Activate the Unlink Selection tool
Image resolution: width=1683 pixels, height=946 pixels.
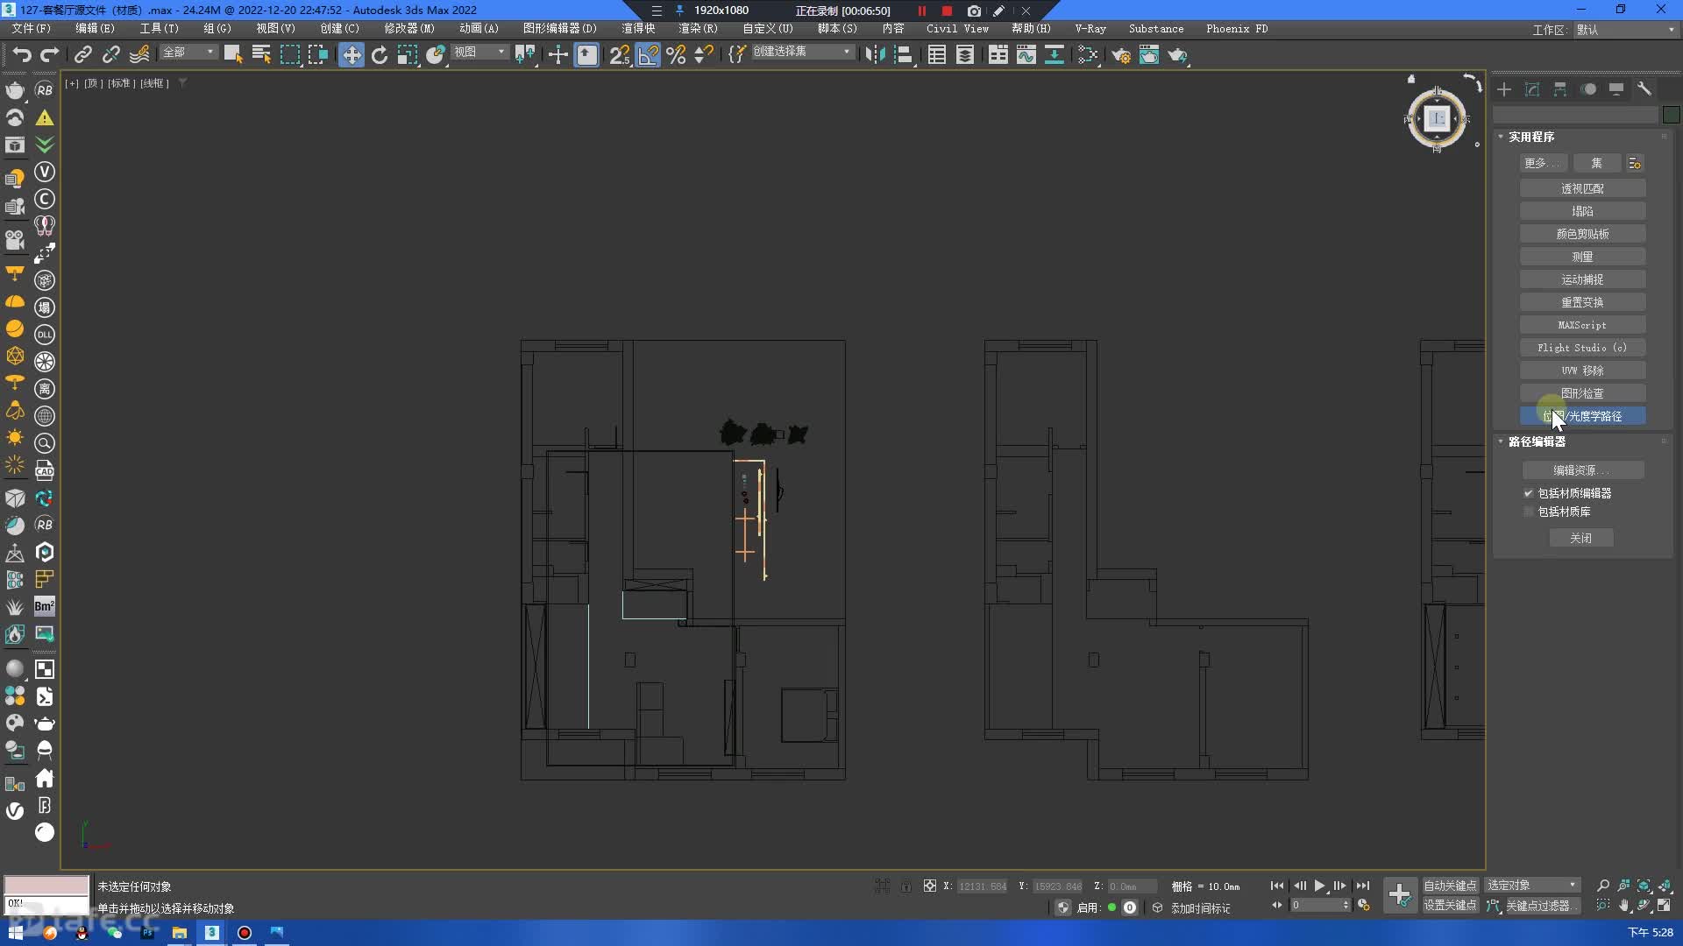pyautogui.click(x=111, y=55)
